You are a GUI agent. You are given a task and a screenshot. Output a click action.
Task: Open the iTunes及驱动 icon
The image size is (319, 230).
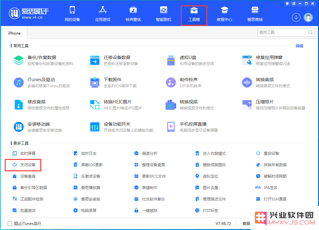[x=19, y=82]
